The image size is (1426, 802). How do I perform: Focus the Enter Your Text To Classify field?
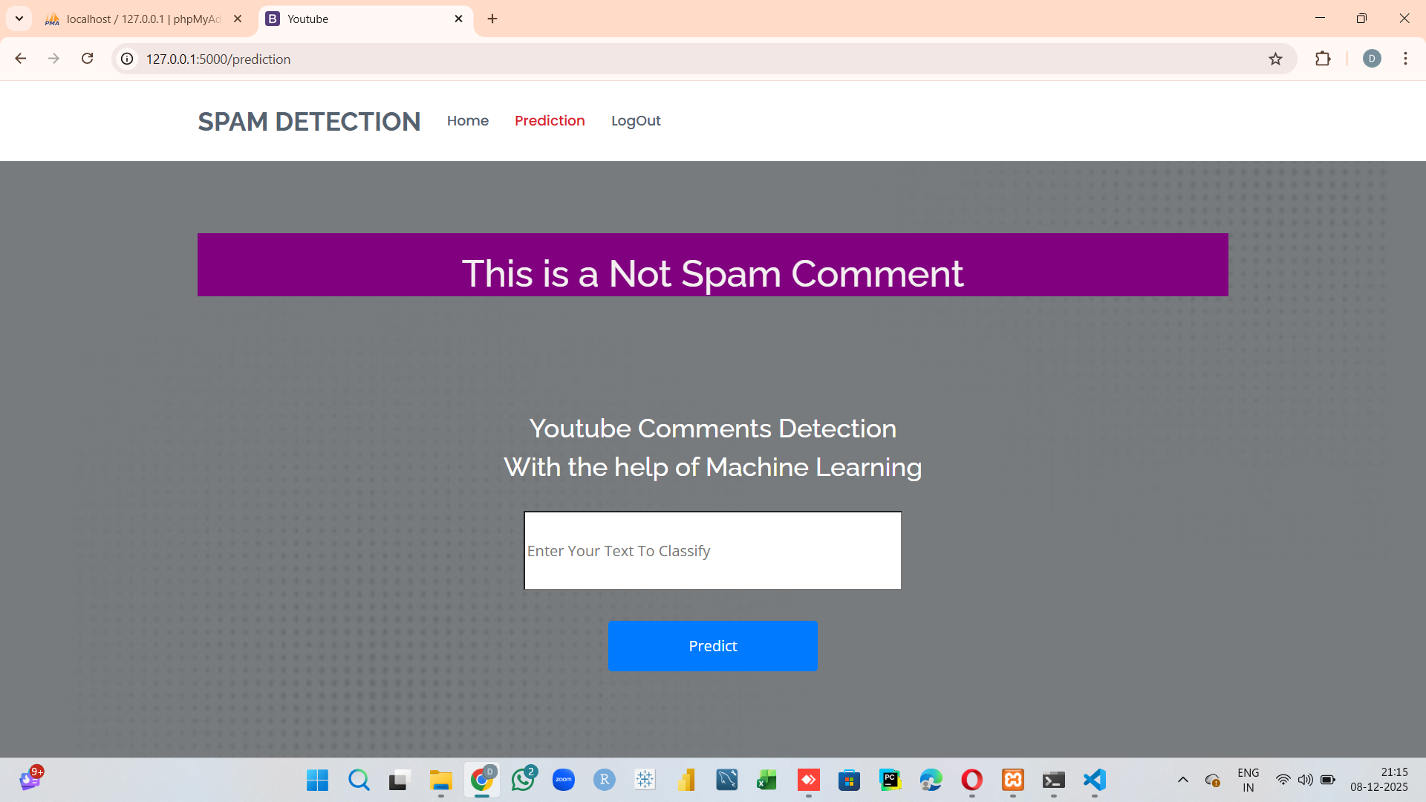pyautogui.click(x=712, y=550)
